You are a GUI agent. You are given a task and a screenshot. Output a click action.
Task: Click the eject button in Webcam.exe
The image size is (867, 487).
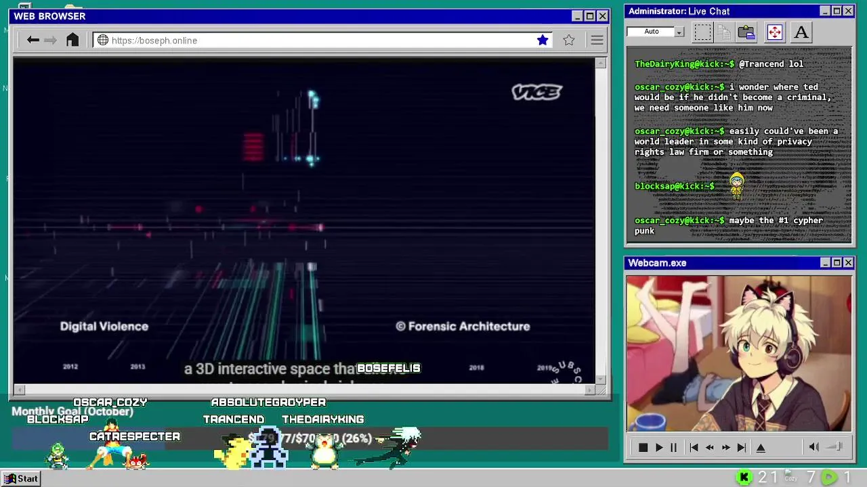[x=761, y=447]
